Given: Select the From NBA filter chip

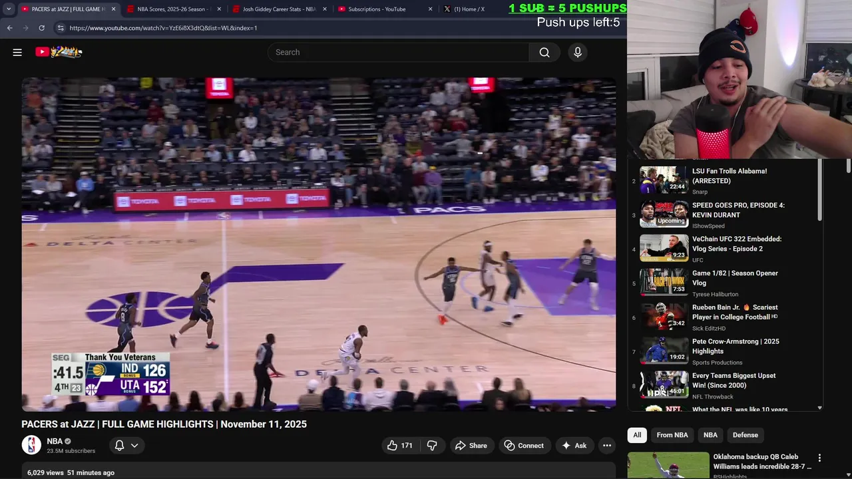Looking at the screenshot, I should click(x=672, y=435).
